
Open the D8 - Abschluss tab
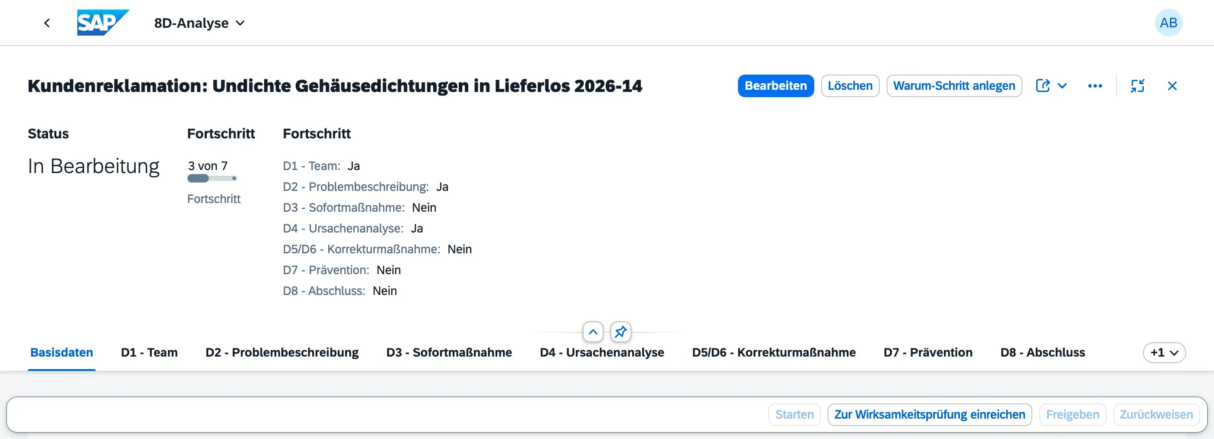pyautogui.click(x=1042, y=353)
